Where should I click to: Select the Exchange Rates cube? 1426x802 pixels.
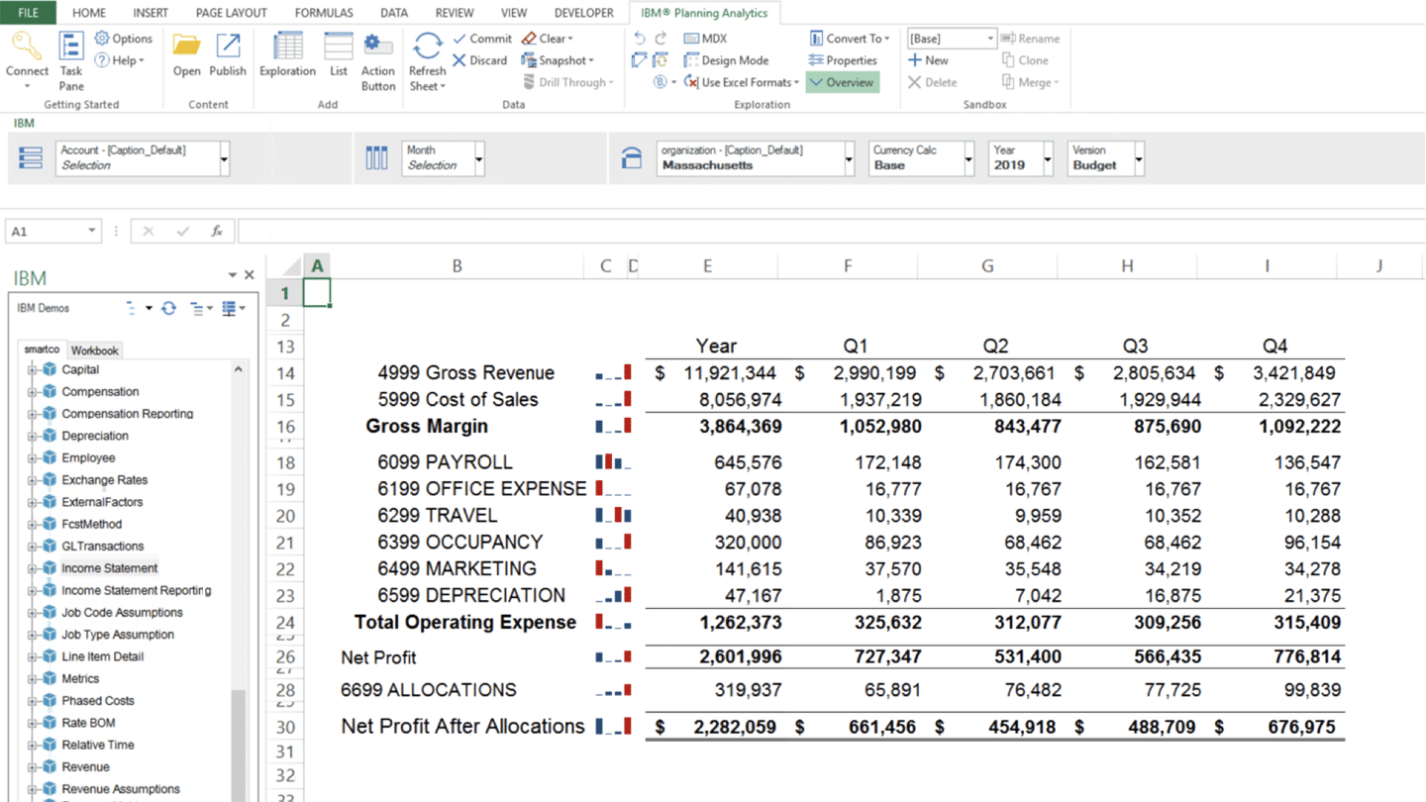coord(104,480)
